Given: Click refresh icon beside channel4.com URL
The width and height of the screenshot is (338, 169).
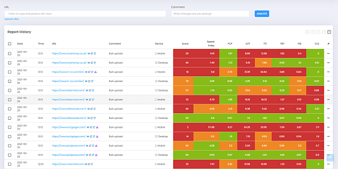Looking at the screenshot, I should [92, 164].
